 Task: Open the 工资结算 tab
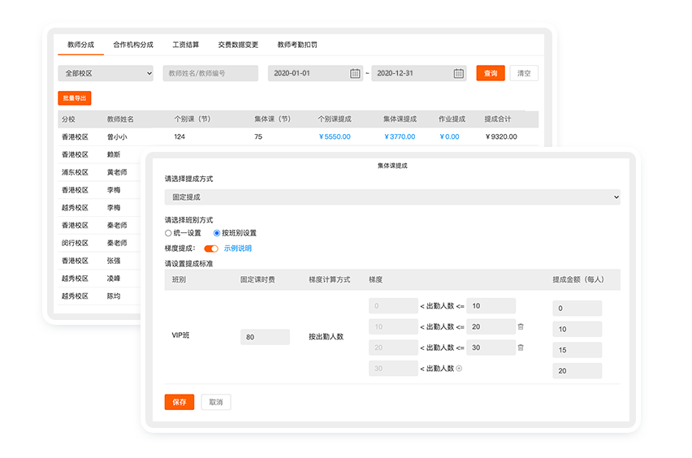click(x=185, y=45)
